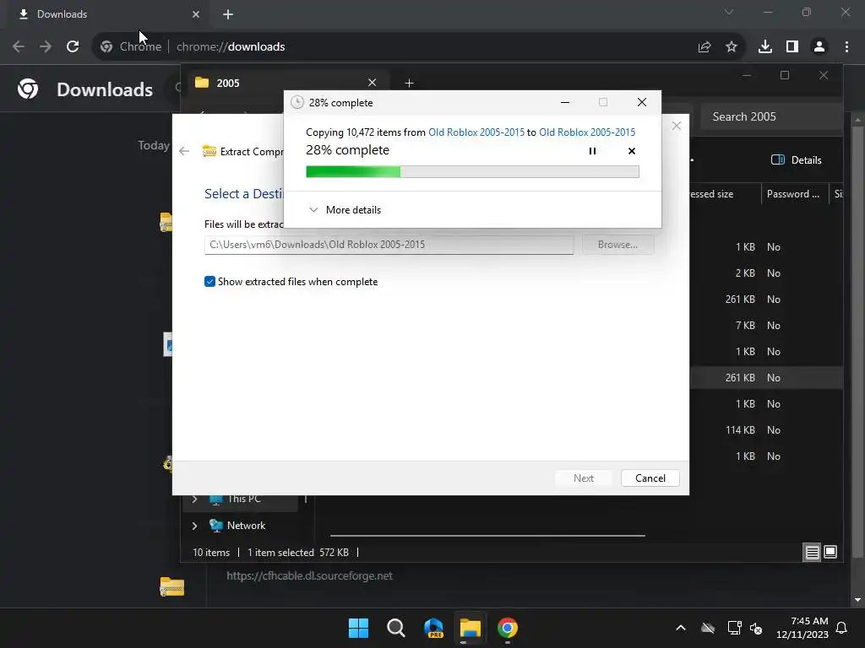The width and height of the screenshot is (865, 648).
Task: Go back in Chrome
Action: [x=19, y=47]
